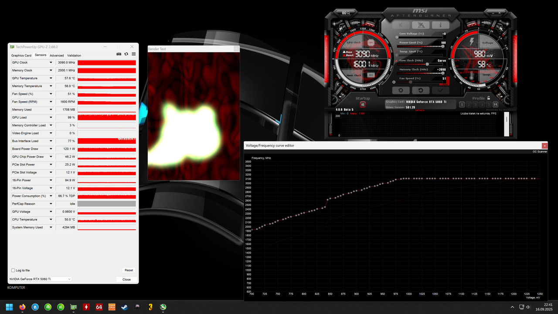Expand GPU Temperature sensor dropdown
This screenshot has width=558, height=314.
coord(51,78)
